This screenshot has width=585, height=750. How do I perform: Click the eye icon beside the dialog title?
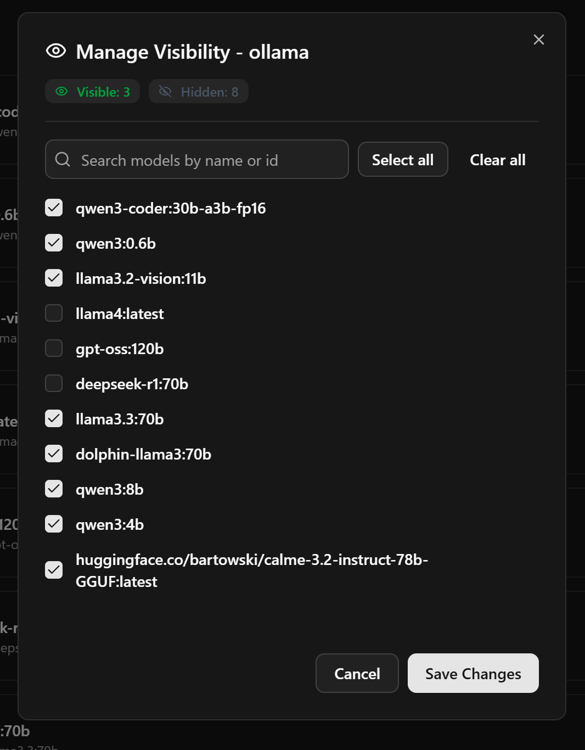pyautogui.click(x=55, y=51)
